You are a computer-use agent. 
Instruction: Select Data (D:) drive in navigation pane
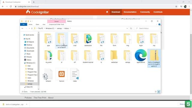click(29, 87)
